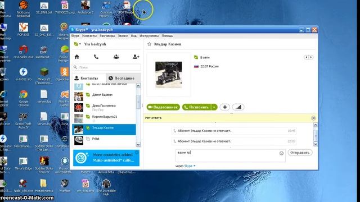Click the profile header previous/next arrows control

click(x=309, y=57)
